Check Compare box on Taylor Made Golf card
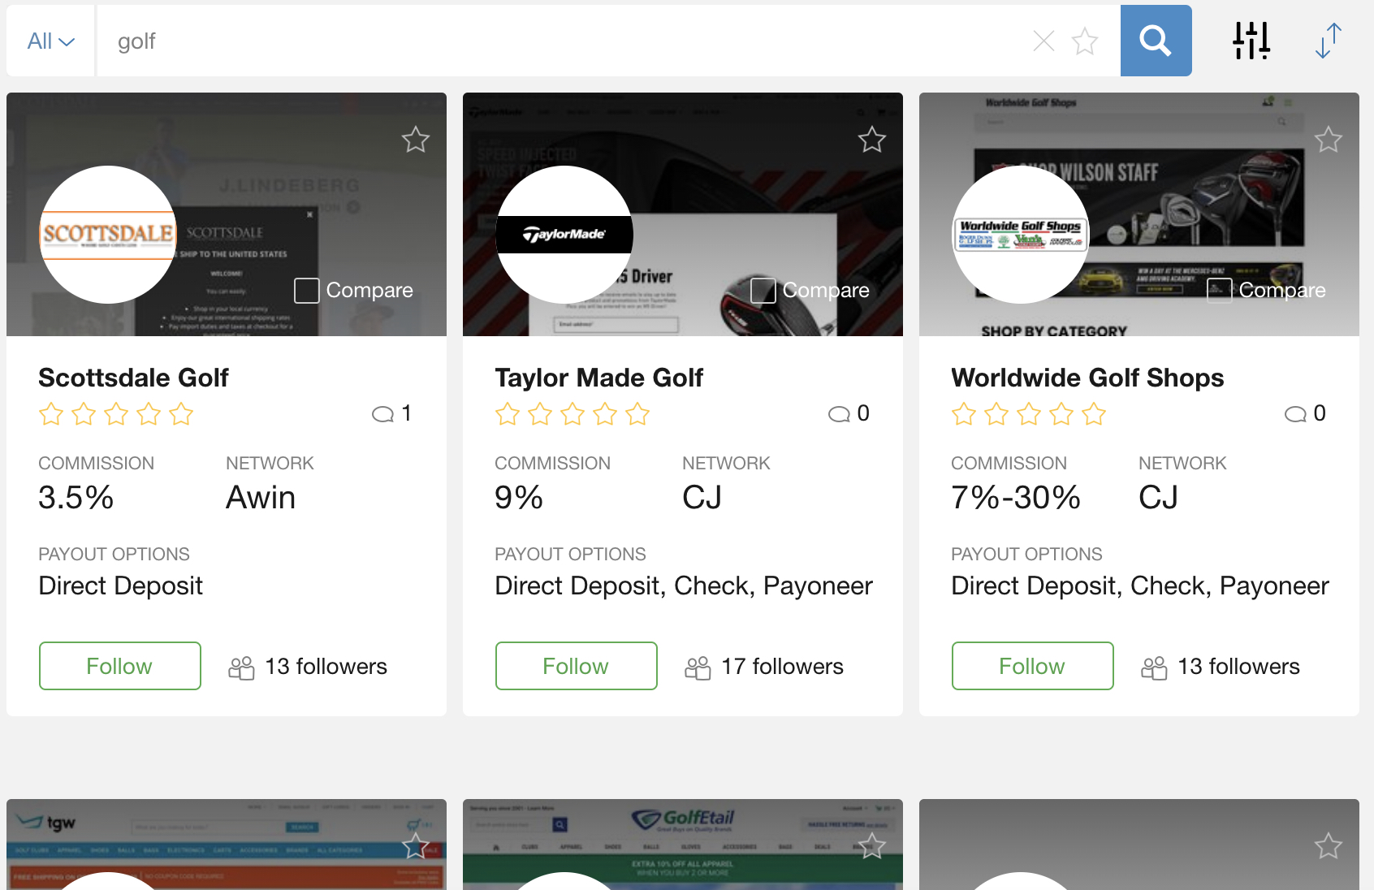The height and width of the screenshot is (890, 1374). point(763,290)
